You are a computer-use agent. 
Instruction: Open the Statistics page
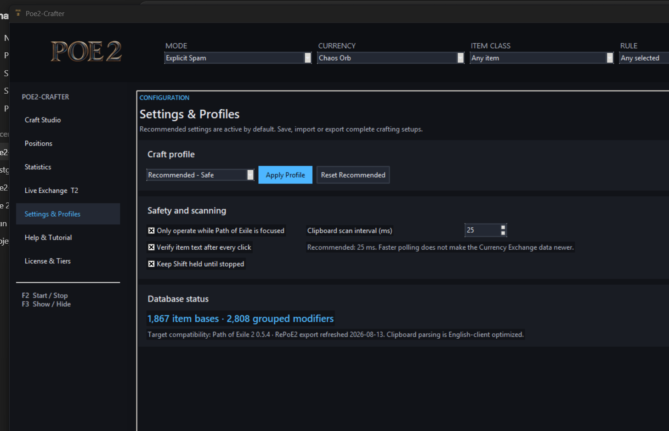(68, 167)
